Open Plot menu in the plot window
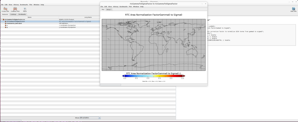The image size is (298, 122). (x=130, y=7)
